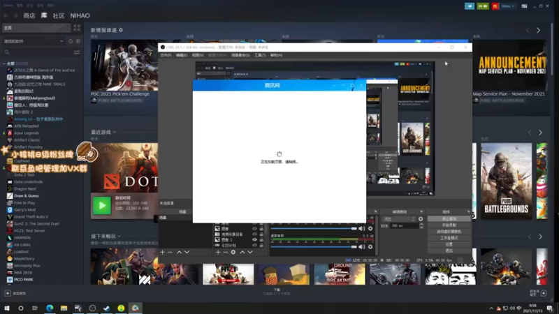This screenshot has width=559, height=314.
Task: Expand the 游戏和软件 library filter dropdown
Action: [34, 41]
